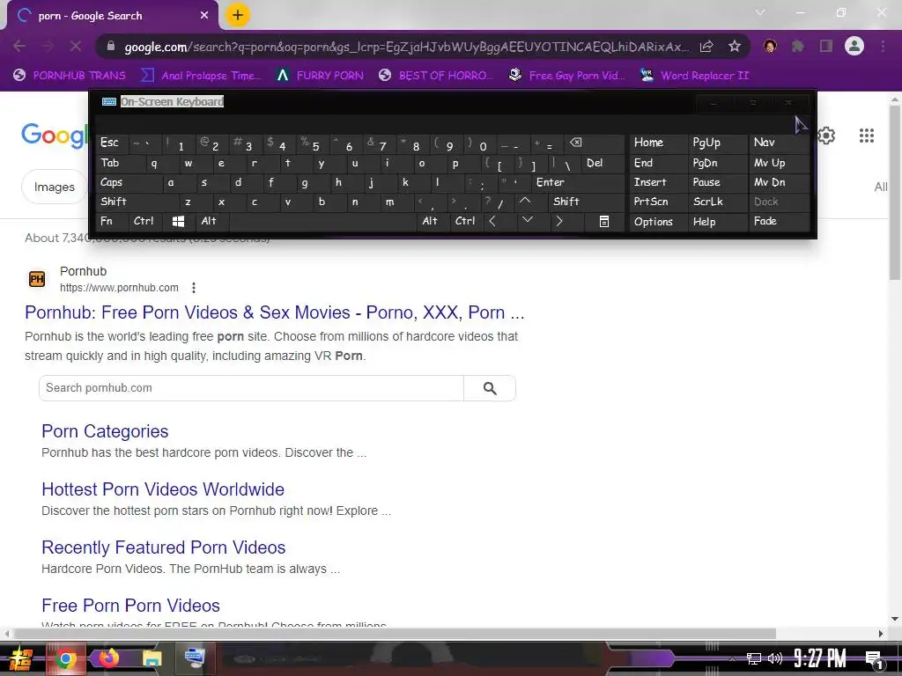Open the three-dot menu beside pornhub.com URL
This screenshot has width=902, height=676.
(x=194, y=288)
